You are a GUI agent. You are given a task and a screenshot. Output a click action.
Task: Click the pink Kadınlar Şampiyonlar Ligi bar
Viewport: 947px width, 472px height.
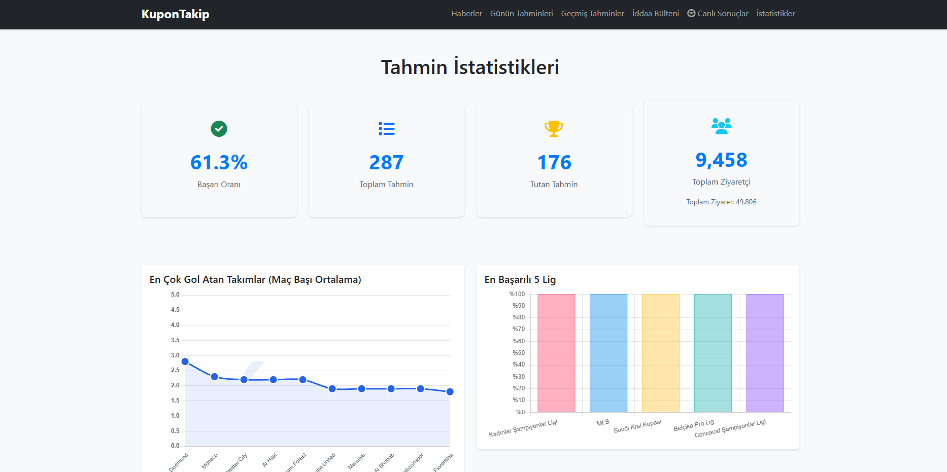point(556,353)
